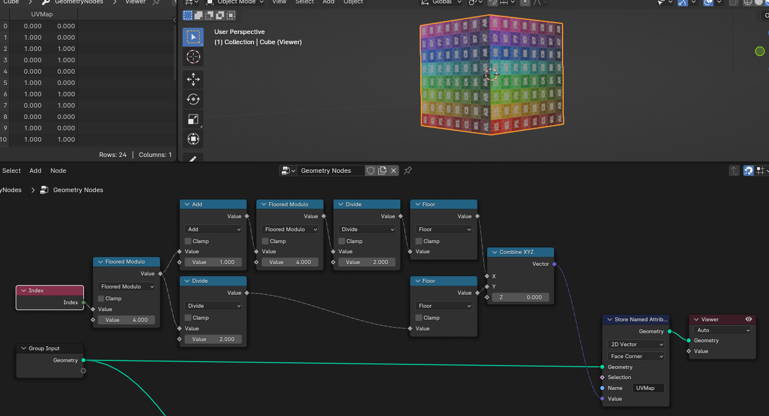769x416 pixels.
Task: Open node editor Select menu
Action: (x=11, y=171)
